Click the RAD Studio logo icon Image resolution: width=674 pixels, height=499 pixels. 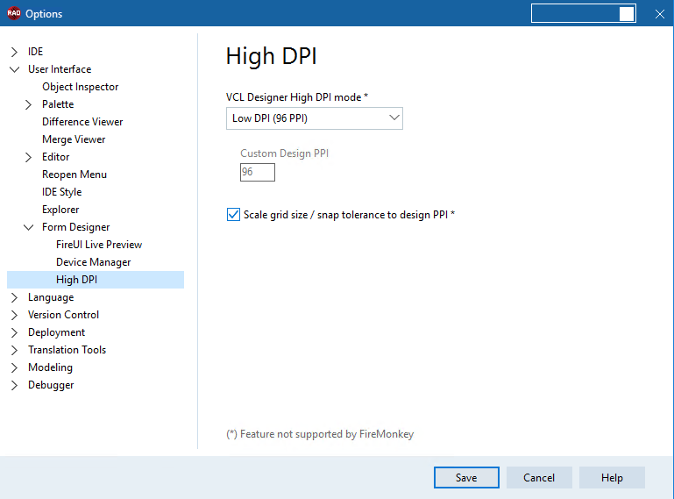coord(14,13)
